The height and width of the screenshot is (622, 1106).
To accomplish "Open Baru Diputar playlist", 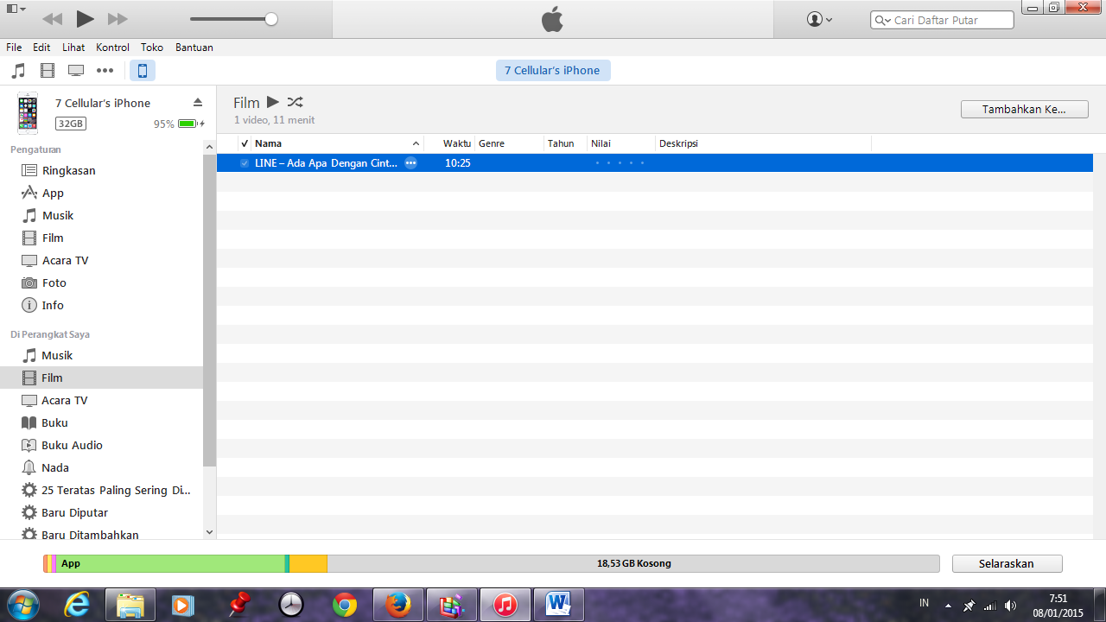I will coord(65,512).
